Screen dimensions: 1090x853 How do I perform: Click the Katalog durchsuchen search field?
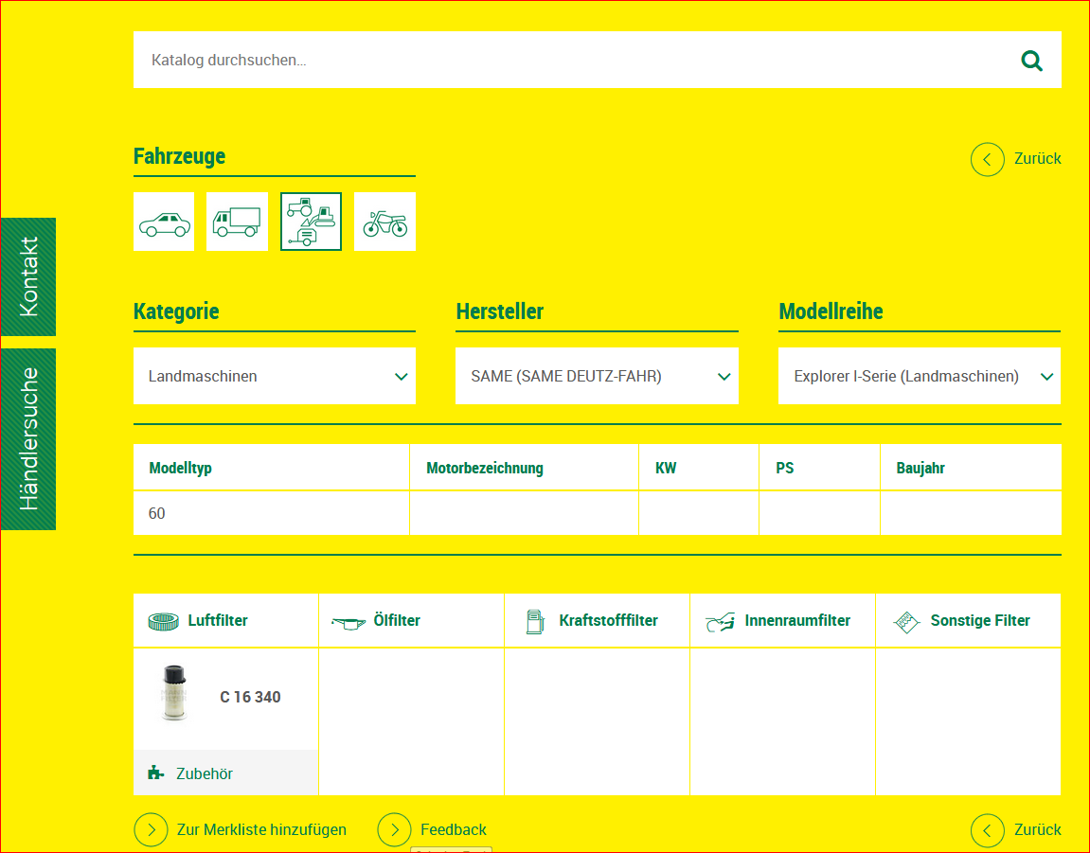coord(568,61)
